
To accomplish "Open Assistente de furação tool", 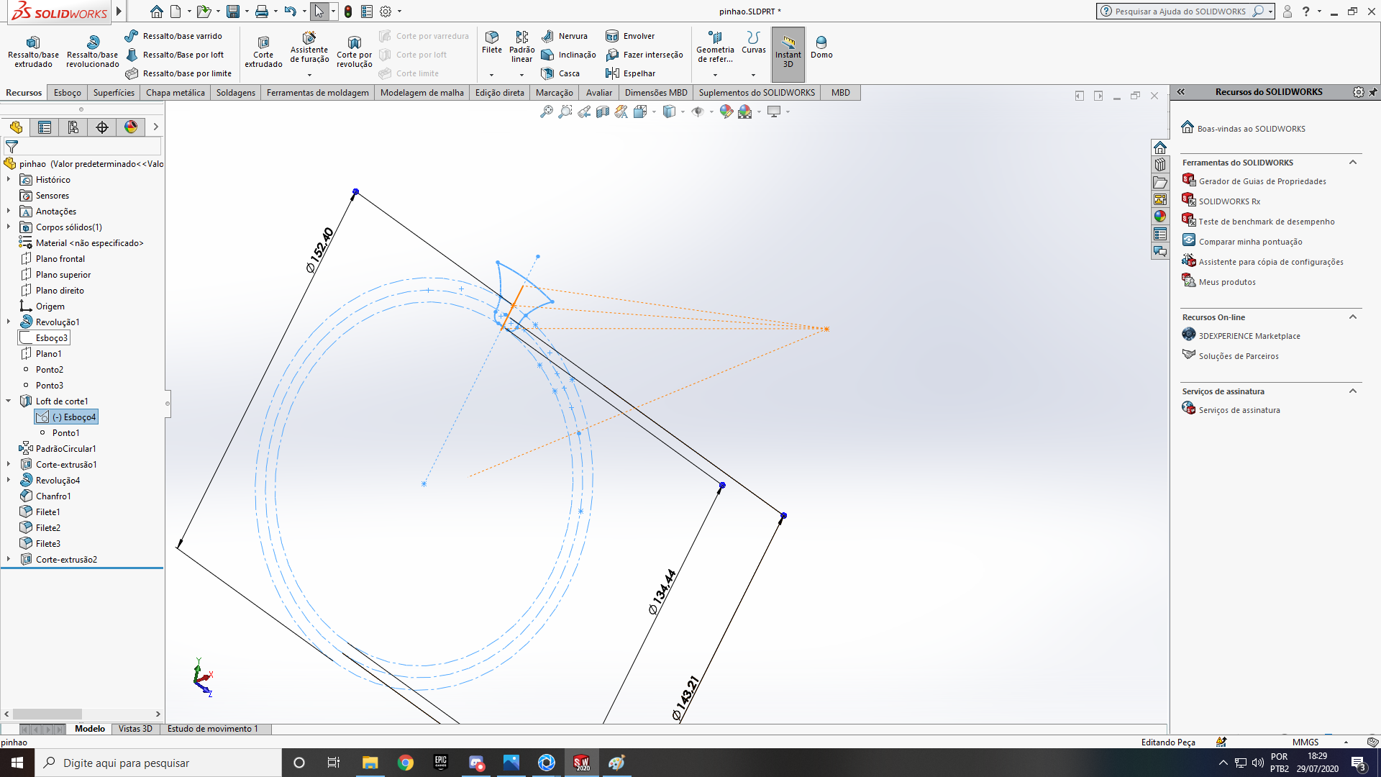I will tap(309, 45).
